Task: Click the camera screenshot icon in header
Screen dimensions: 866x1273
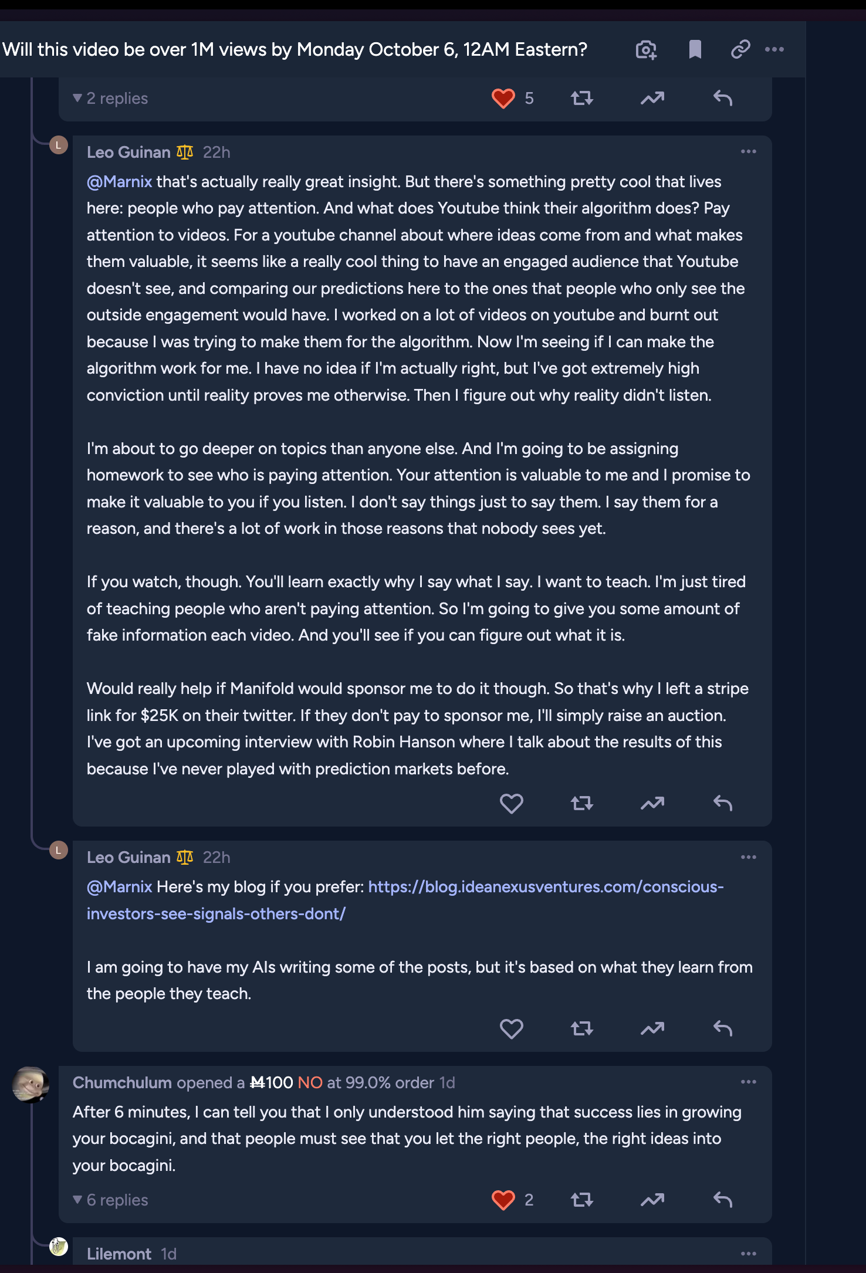Action: click(x=646, y=50)
